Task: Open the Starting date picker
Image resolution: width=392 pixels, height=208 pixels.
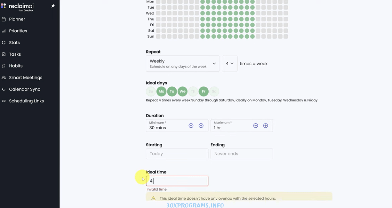Action: 177,154
